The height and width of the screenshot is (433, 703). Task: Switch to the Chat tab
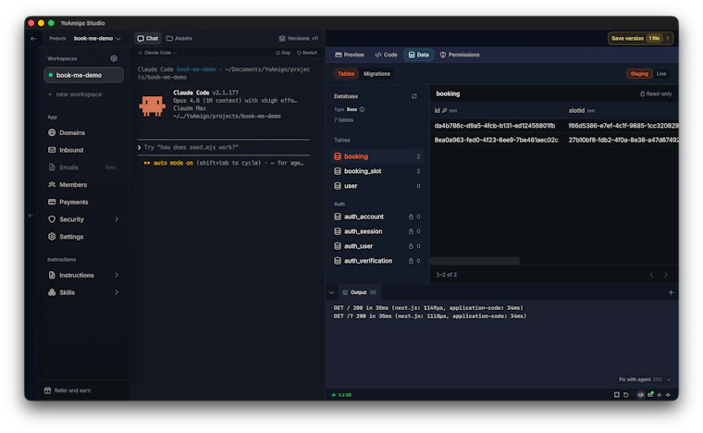point(147,39)
